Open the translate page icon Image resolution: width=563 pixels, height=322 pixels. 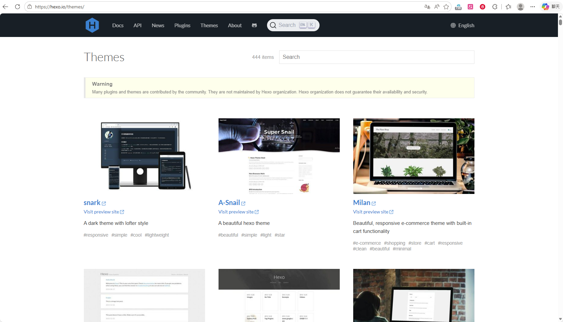427,7
